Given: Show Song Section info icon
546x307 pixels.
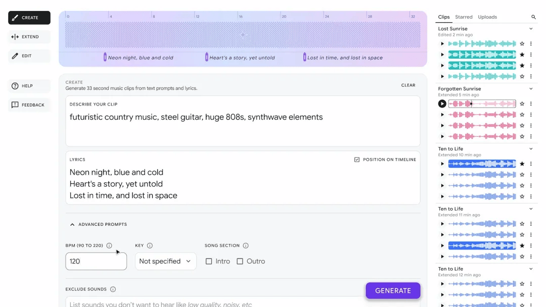Looking at the screenshot, I should tap(246, 245).
